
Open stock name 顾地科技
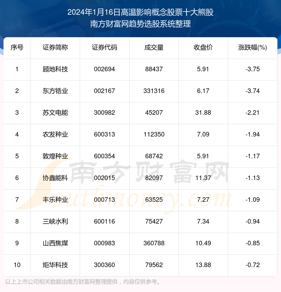coord(55,69)
